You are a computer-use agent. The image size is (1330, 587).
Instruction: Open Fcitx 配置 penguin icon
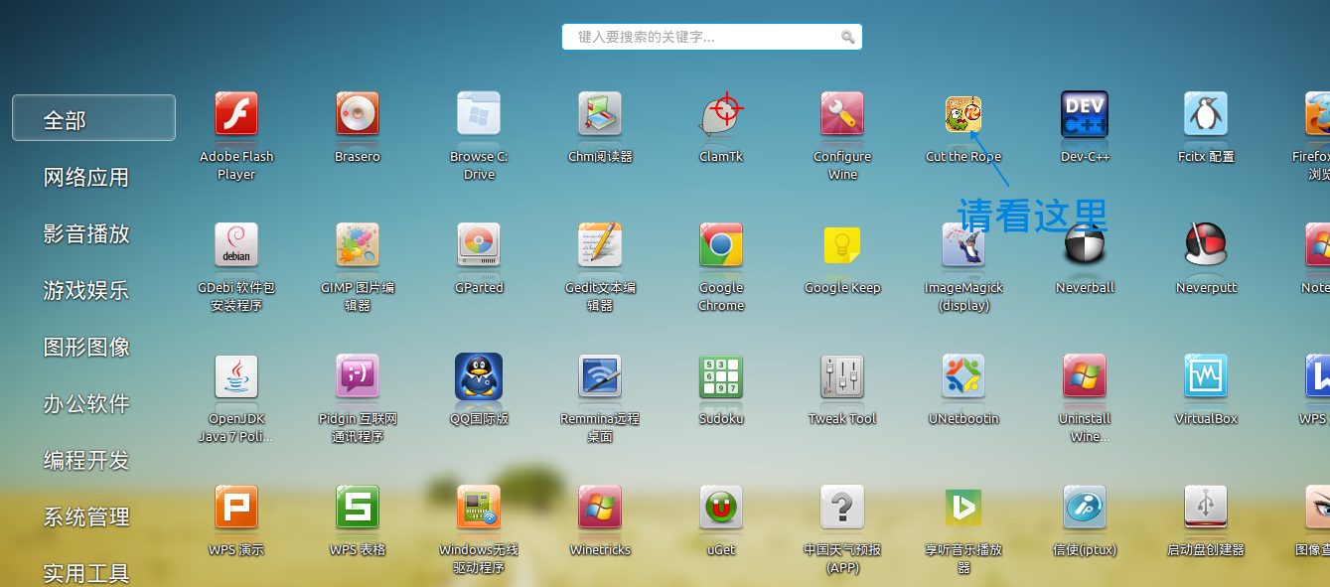(x=1206, y=113)
